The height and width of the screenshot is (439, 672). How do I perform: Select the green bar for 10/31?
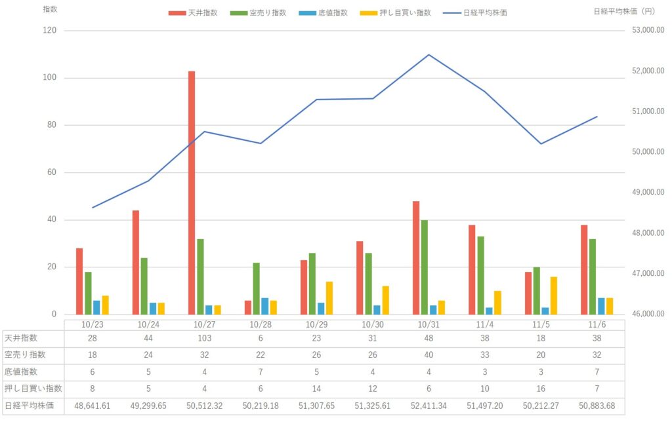pos(425,267)
